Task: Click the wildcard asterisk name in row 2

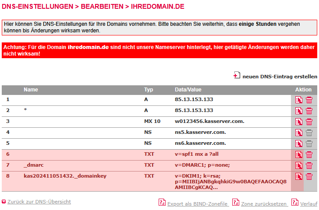Action: pyautogui.click(x=25, y=111)
